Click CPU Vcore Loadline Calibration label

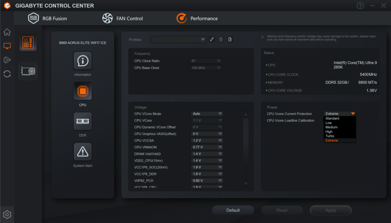(x=291, y=121)
